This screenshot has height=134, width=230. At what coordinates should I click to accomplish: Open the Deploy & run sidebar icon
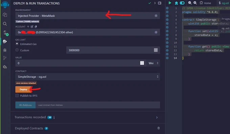click(5, 42)
